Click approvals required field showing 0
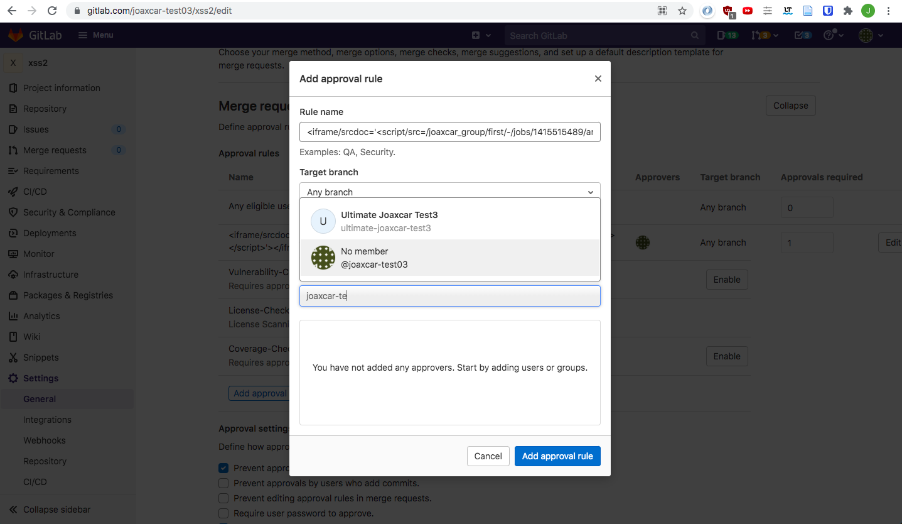The width and height of the screenshot is (902, 524). (807, 207)
